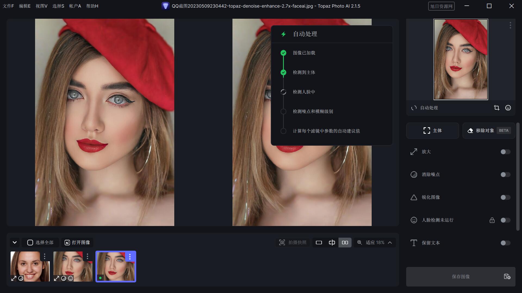Click the export icon beside 保存图像
The width and height of the screenshot is (522, 293).
(x=507, y=276)
